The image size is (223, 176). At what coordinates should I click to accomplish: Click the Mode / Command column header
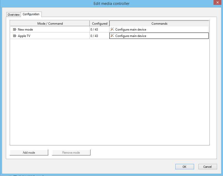(x=50, y=23)
